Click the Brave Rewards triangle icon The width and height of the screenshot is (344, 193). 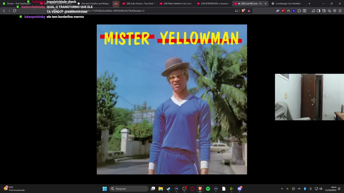(249, 11)
